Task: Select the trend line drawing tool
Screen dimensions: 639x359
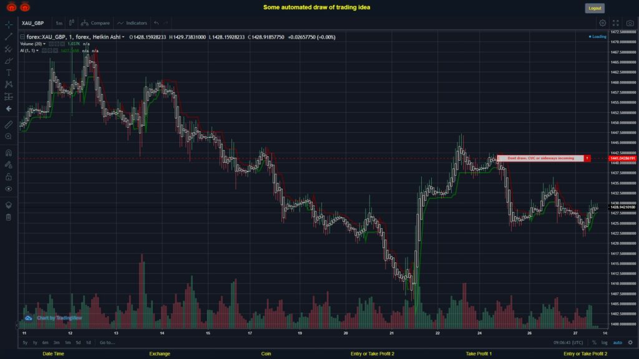Action: pyautogui.click(x=9, y=37)
